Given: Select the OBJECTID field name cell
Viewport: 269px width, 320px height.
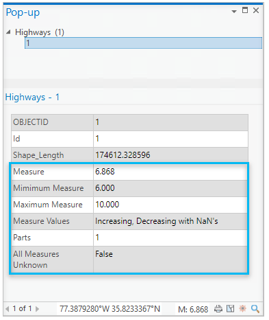Looking at the screenshot, I should 52,122.
